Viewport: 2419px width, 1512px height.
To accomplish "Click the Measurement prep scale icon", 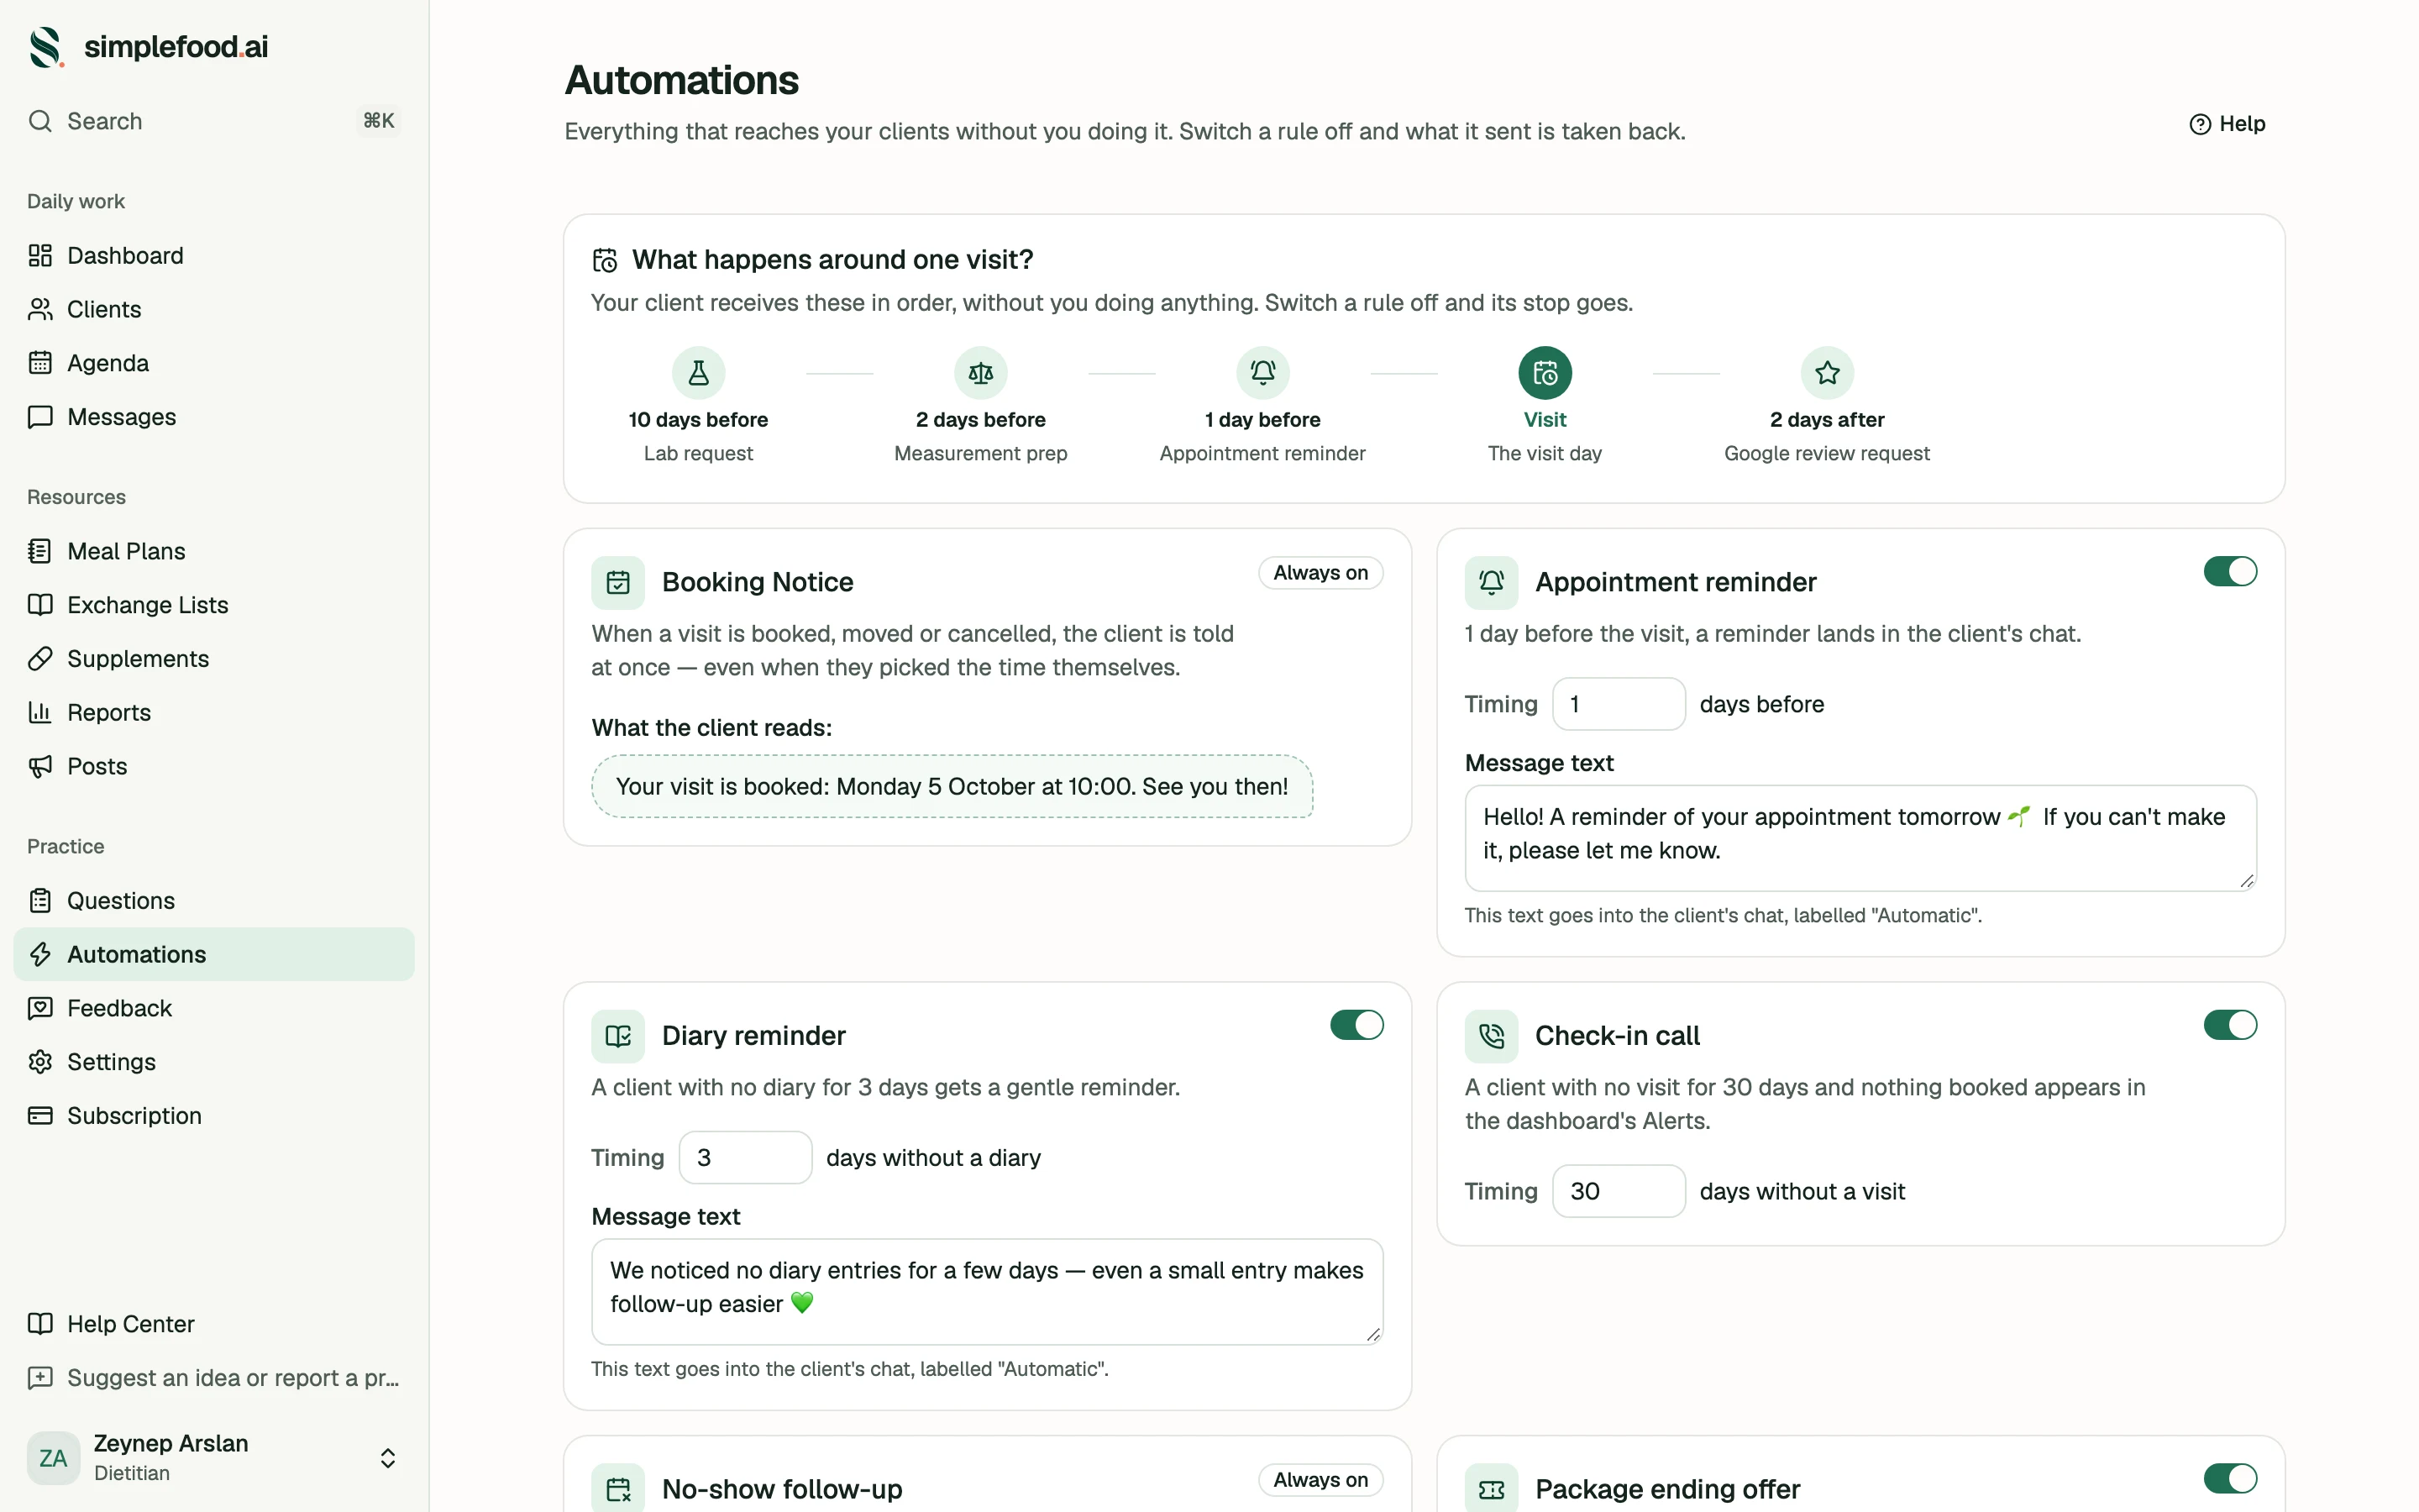I will tap(980, 373).
